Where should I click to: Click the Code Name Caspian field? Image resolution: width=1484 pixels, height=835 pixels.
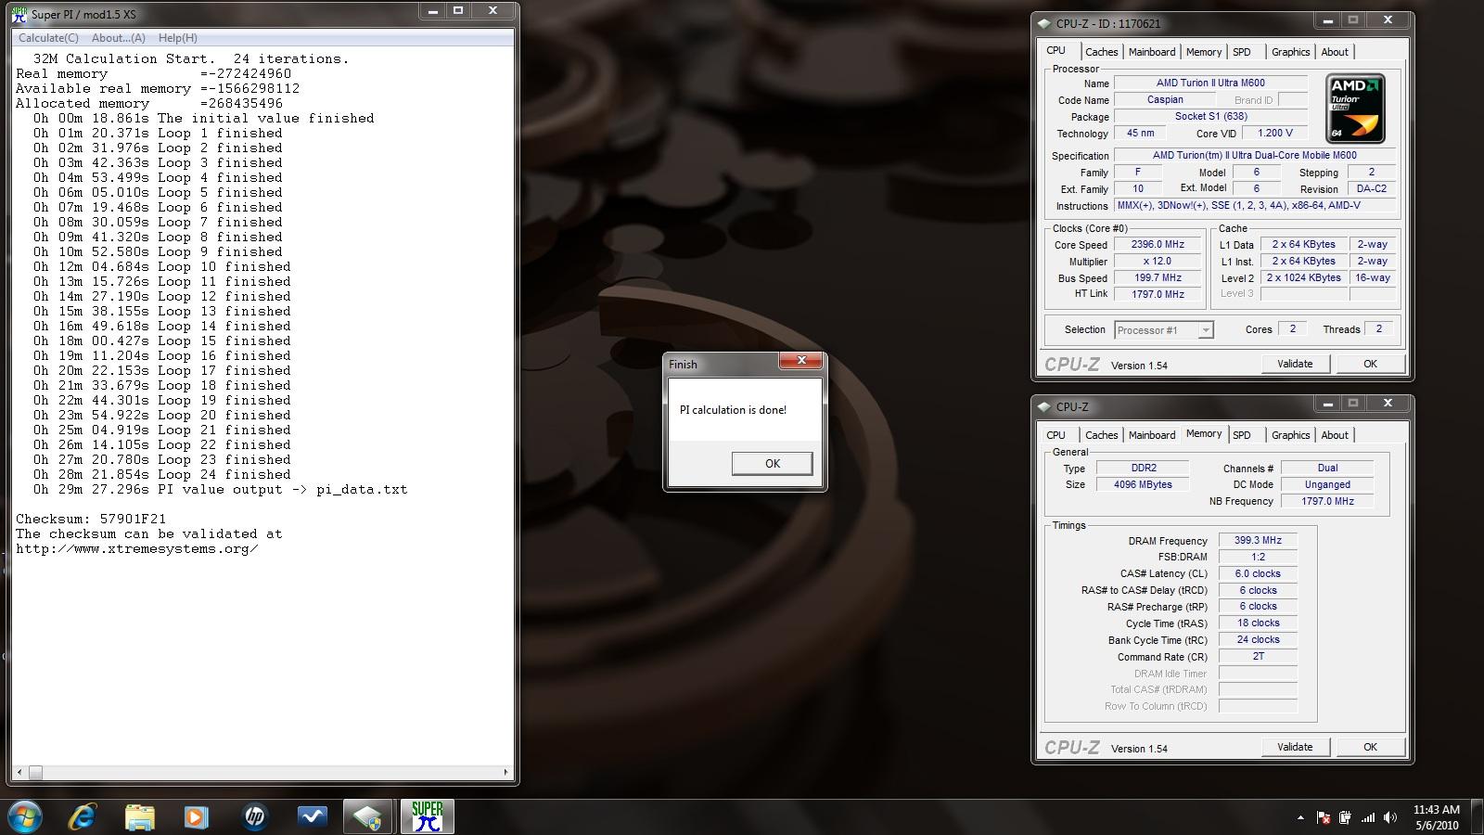tap(1165, 99)
